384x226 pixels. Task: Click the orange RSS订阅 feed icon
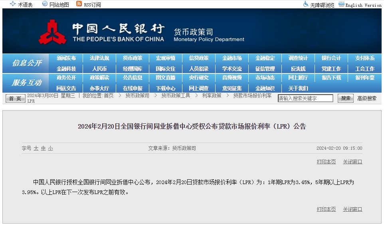coord(79,4)
